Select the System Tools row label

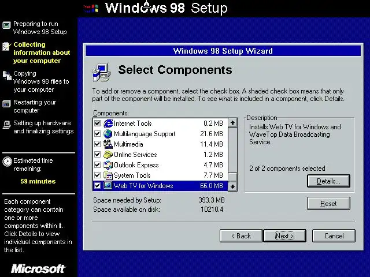[x=132, y=175]
